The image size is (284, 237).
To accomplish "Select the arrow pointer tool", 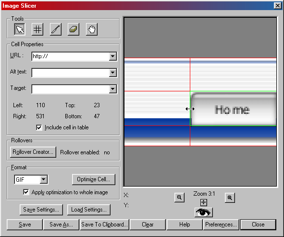I will coord(20,29).
